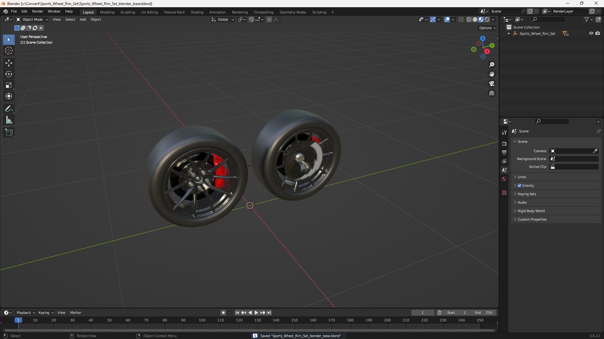Open the Add menu in viewport header
The height and width of the screenshot is (339, 604).
[x=83, y=19]
